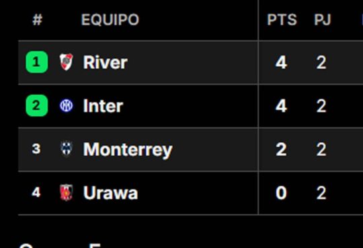Click the Urawa Reds club crest
This screenshot has width=363, height=248.
[67, 192]
